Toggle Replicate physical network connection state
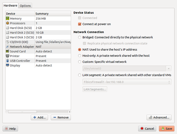The width and height of the screenshot is (177, 134). tap(84, 43)
